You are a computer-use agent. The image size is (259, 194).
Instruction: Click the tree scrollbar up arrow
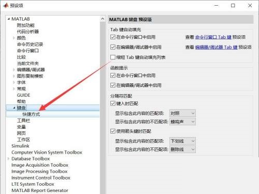[103, 19]
